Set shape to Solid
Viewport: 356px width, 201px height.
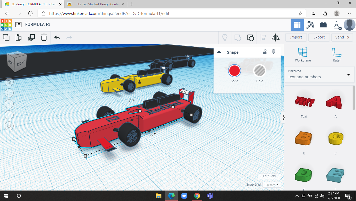coord(234,71)
